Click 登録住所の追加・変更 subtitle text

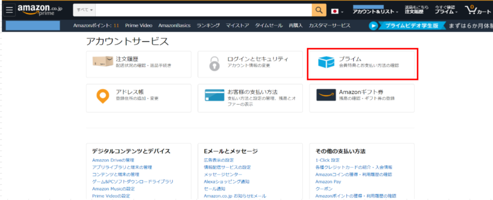tap(137, 98)
